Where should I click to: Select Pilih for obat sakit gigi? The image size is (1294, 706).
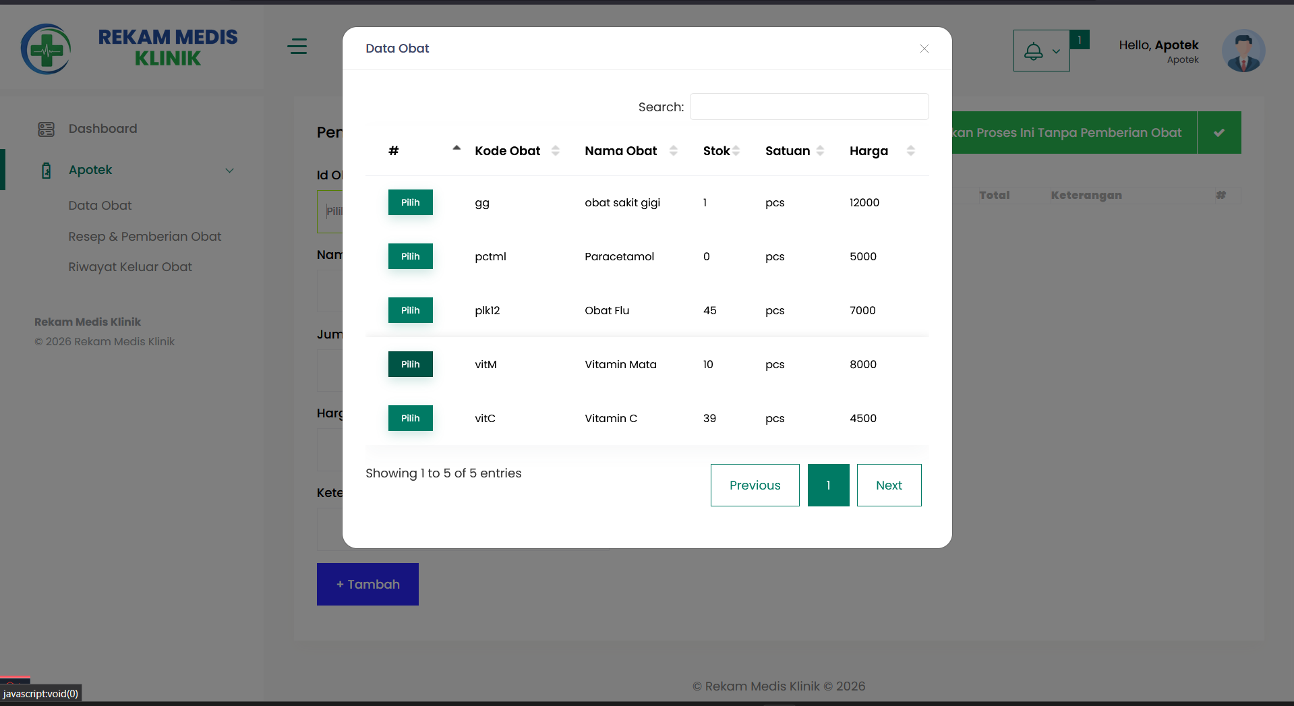[411, 202]
